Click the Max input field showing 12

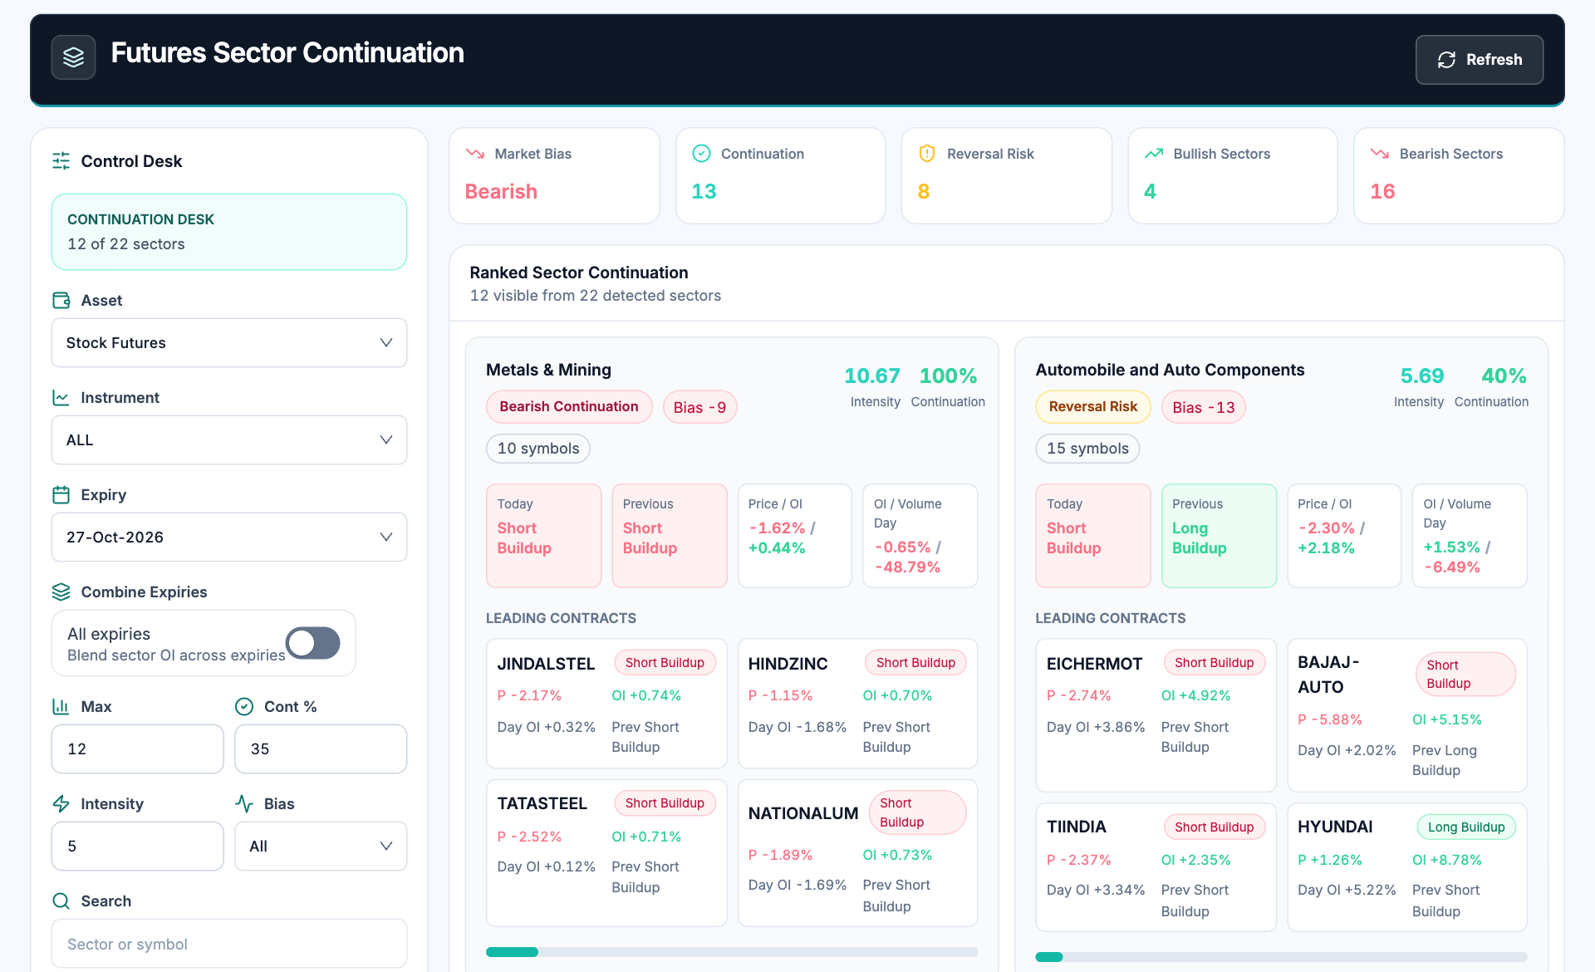pos(138,749)
